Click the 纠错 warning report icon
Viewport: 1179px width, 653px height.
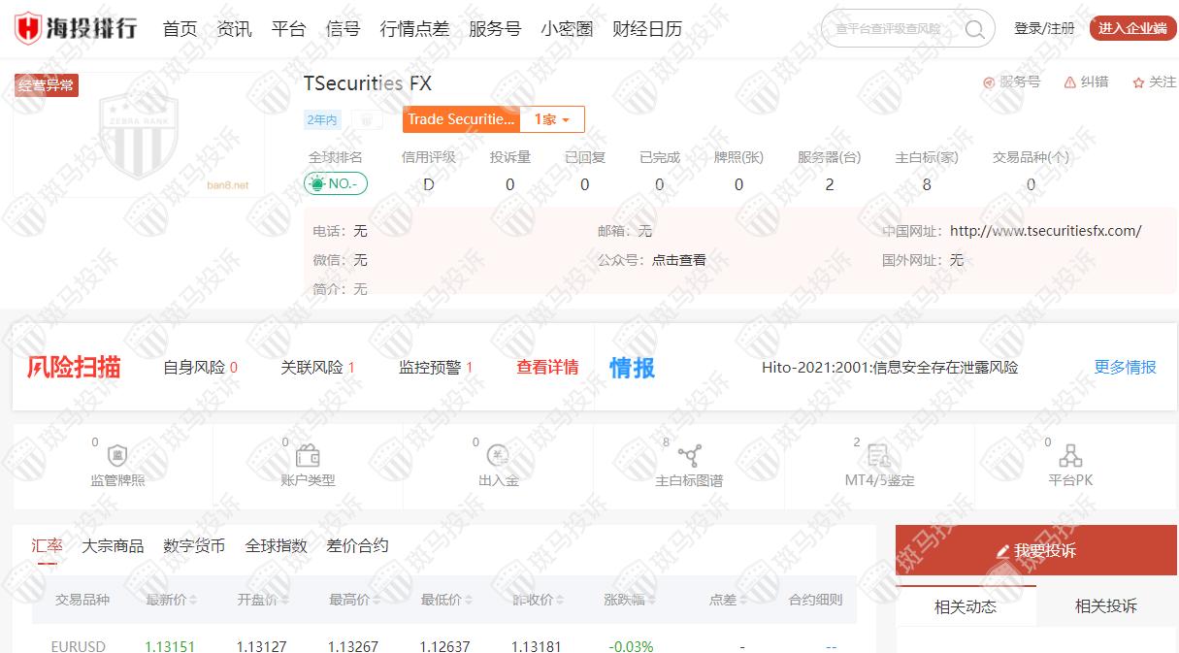[x=1070, y=83]
